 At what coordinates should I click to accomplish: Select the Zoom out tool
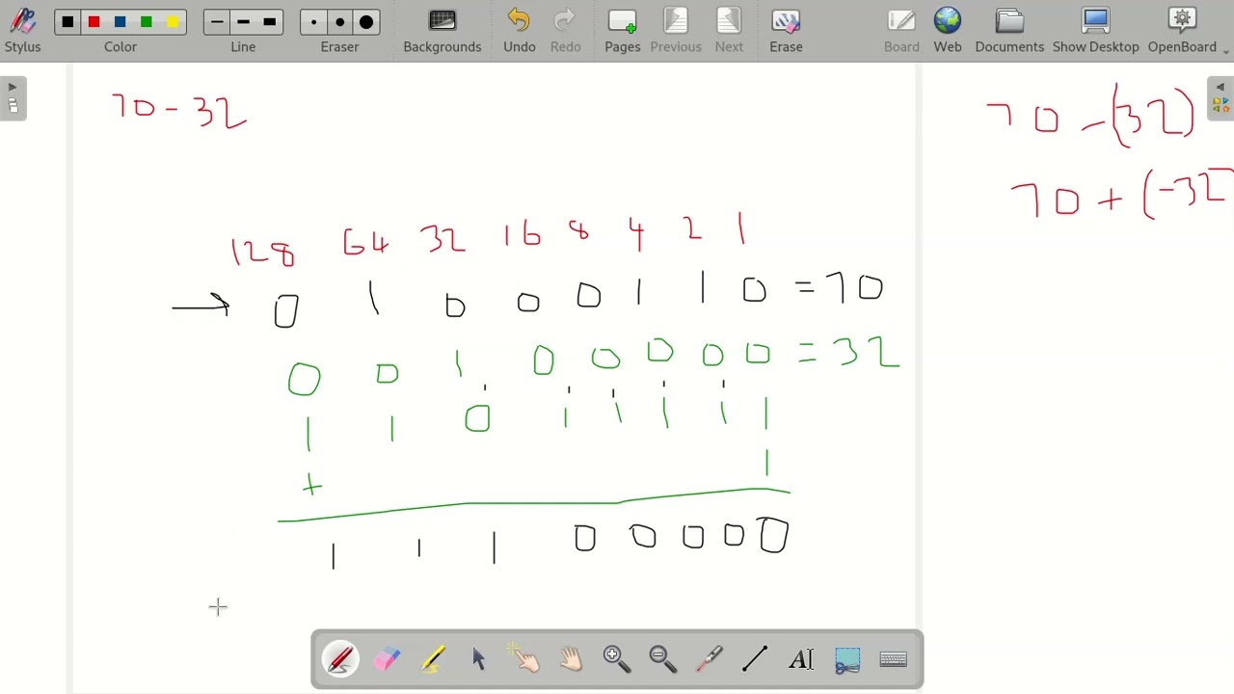point(663,659)
